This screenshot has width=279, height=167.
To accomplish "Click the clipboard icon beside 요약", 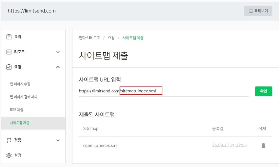I will click(9, 37).
